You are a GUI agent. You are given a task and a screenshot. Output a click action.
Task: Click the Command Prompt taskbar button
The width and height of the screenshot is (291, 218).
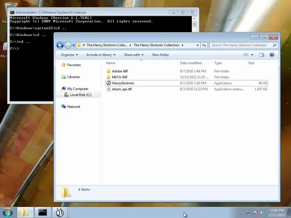click(43, 212)
